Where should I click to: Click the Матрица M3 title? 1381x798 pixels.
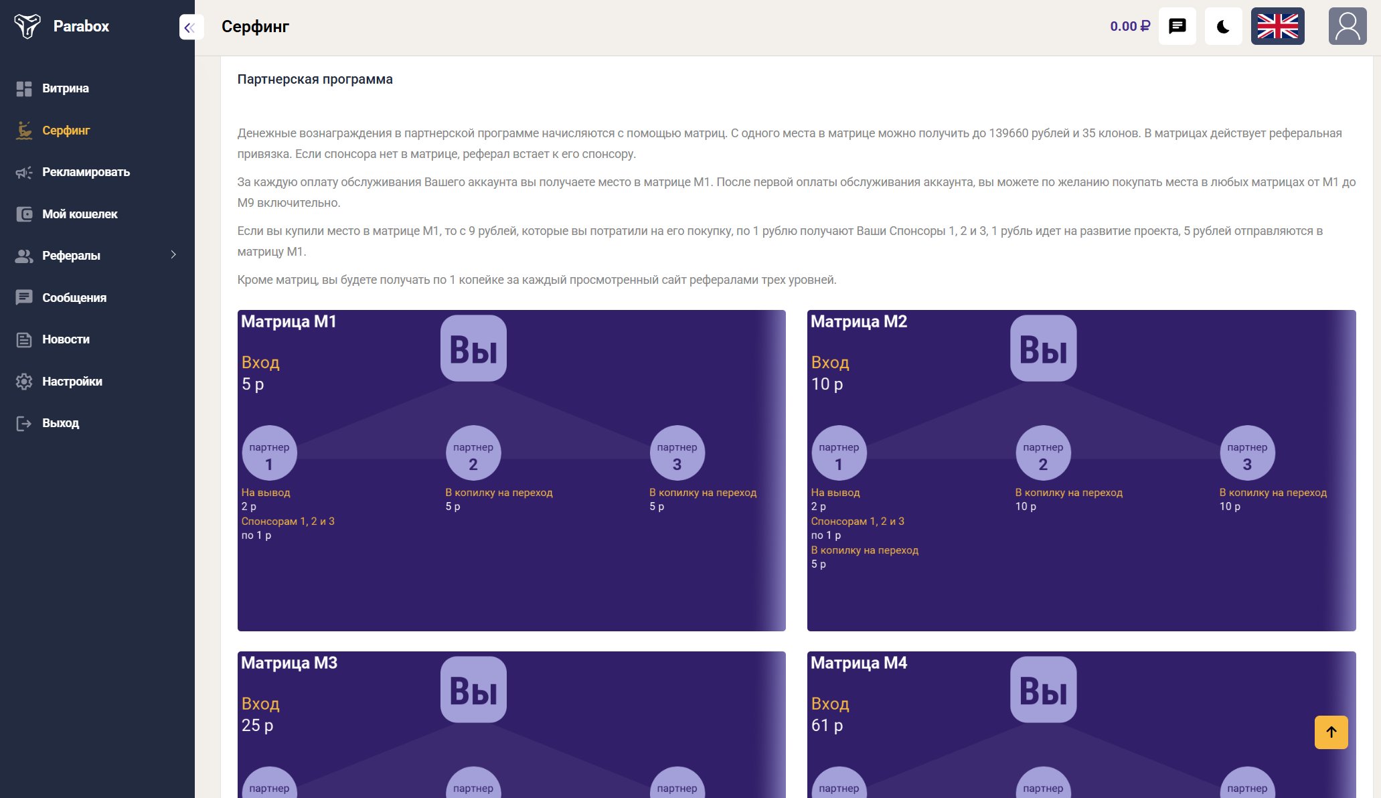point(289,663)
